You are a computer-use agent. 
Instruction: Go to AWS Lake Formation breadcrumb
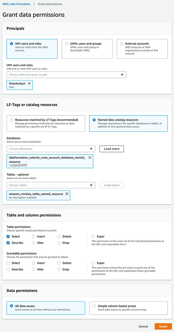pos(16,4)
